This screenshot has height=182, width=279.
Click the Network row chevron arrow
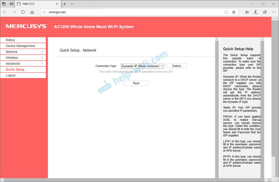[x=42, y=52]
